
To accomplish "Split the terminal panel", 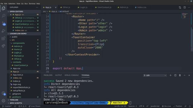I will point(175,75).
